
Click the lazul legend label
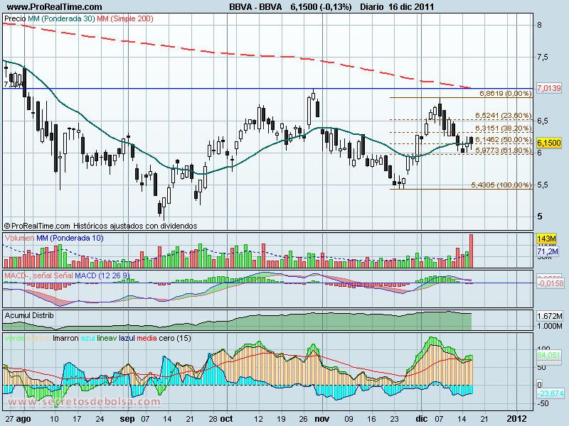click(127, 338)
